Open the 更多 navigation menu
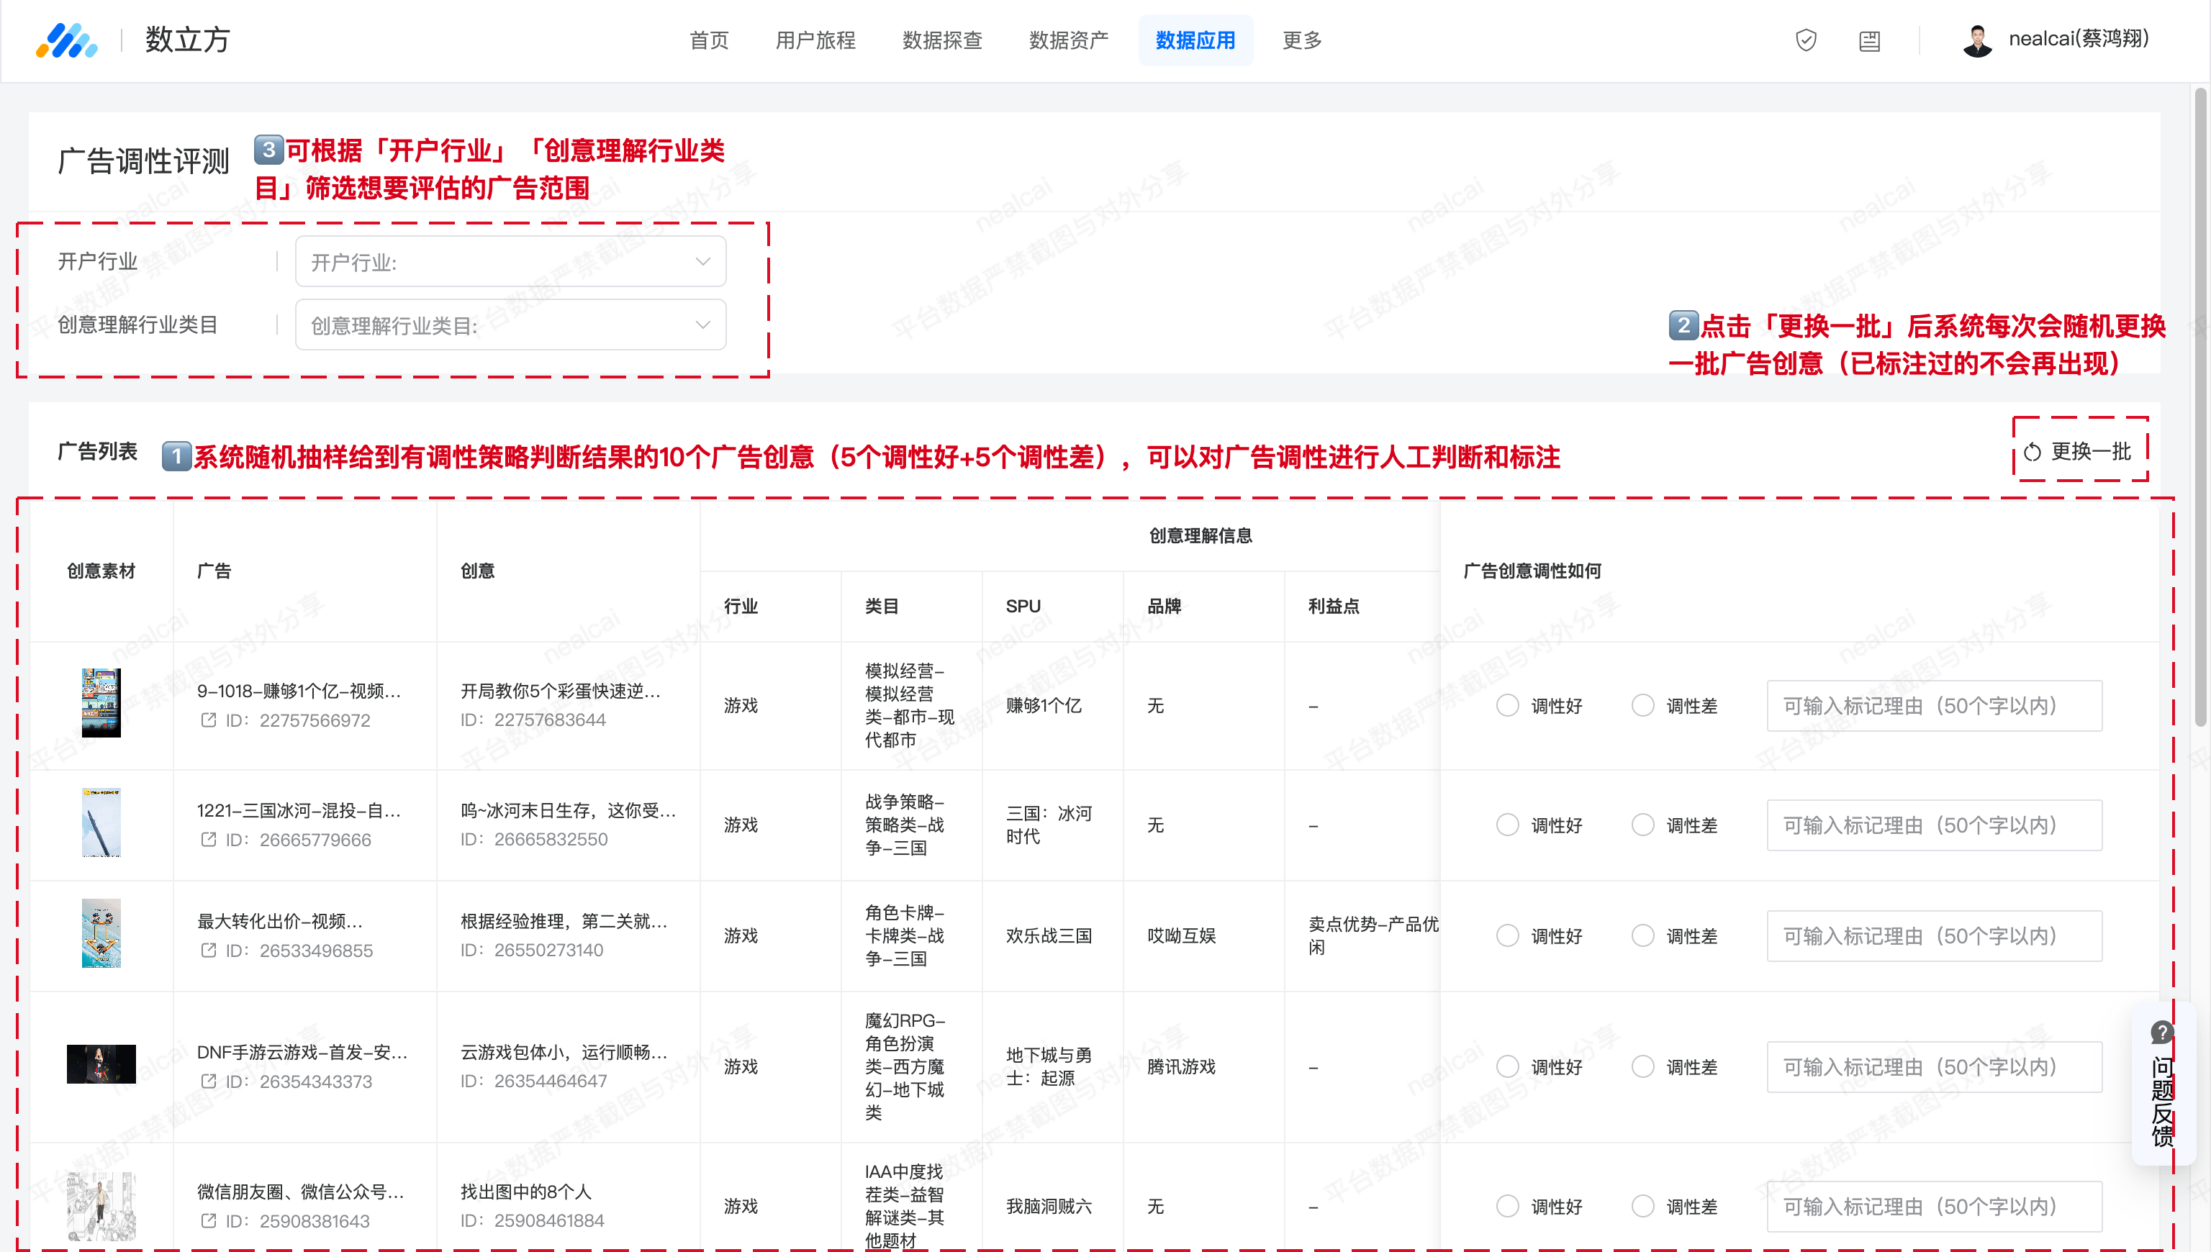The height and width of the screenshot is (1252, 2211). [x=1301, y=40]
